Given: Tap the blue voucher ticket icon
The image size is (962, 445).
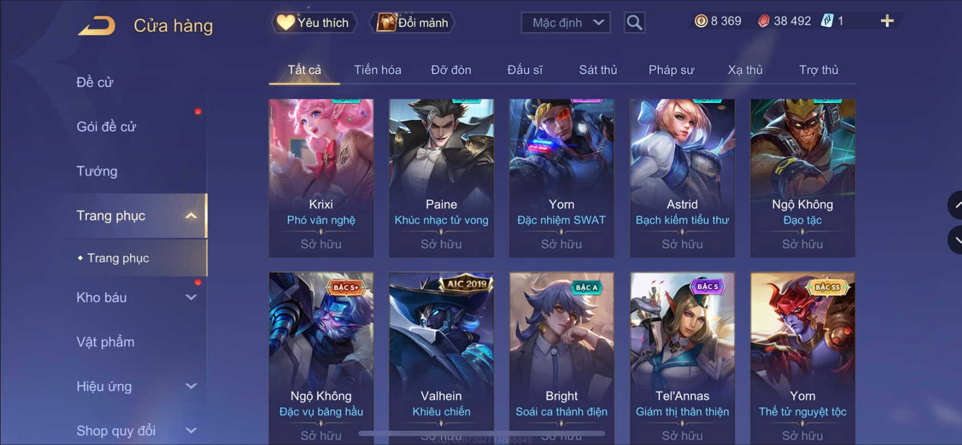Looking at the screenshot, I should 827,21.
